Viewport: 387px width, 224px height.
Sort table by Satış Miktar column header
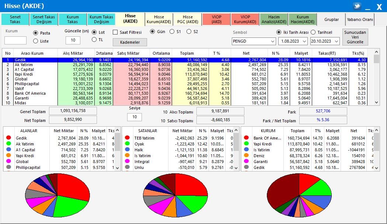click(x=131, y=53)
